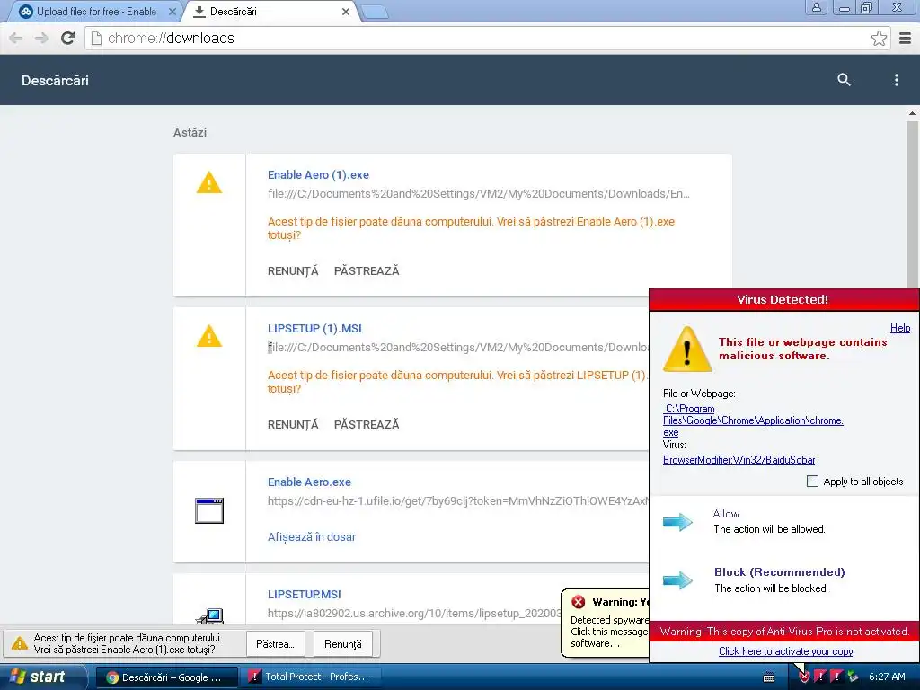Viewport: 920px width, 690px height.
Task: Choose Allow in the virus alert
Action: [x=726, y=514]
